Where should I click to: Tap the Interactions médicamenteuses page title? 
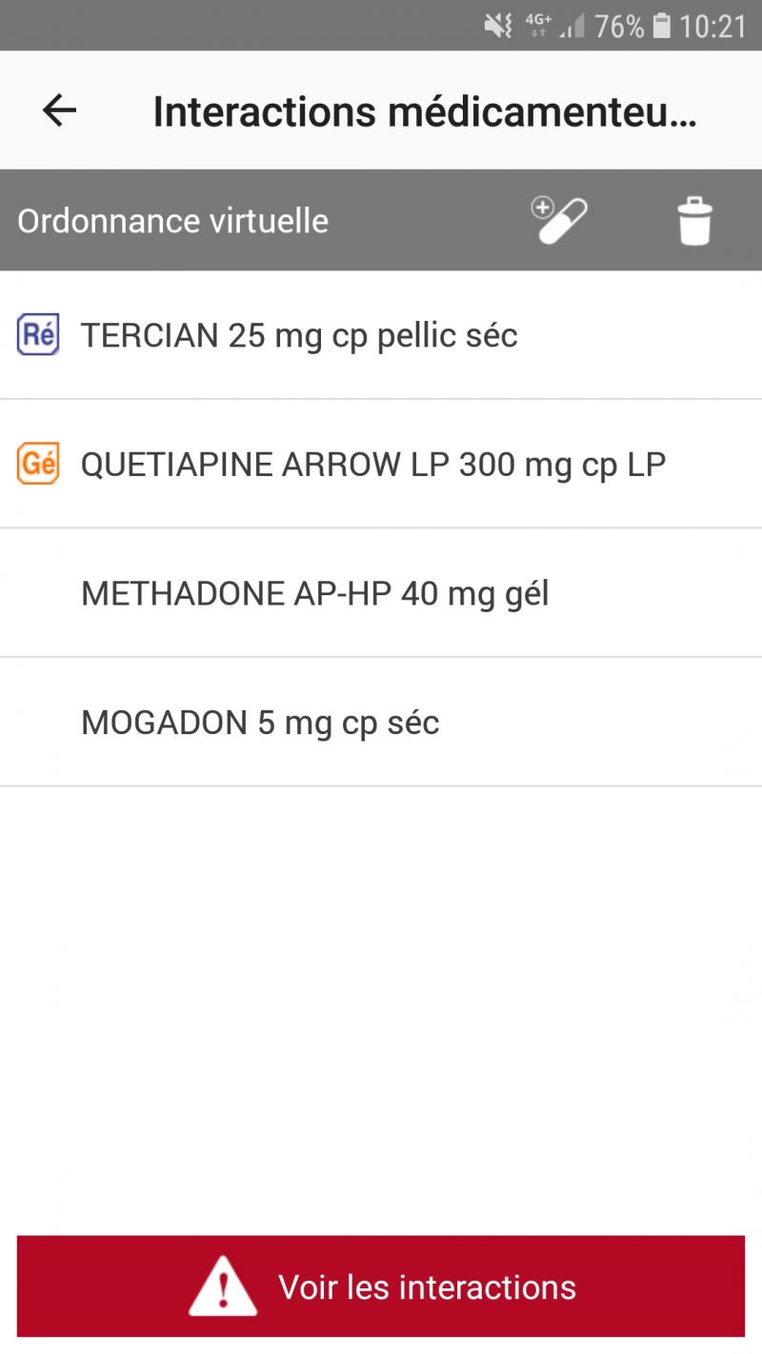pyautogui.click(x=425, y=111)
